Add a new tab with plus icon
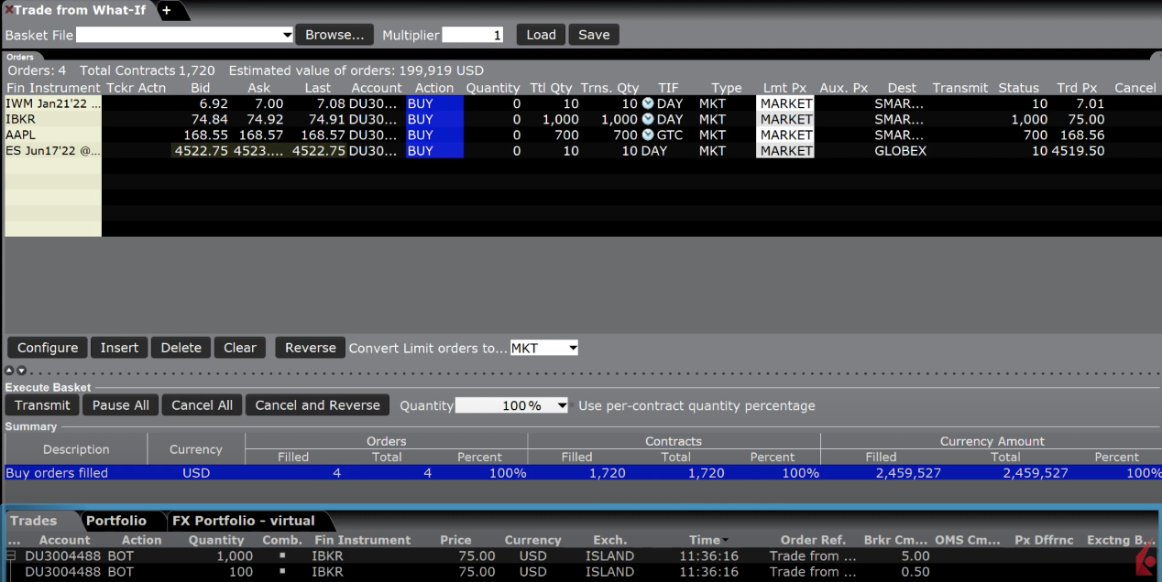The height and width of the screenshot is (582, 1162). click(167, 10)
